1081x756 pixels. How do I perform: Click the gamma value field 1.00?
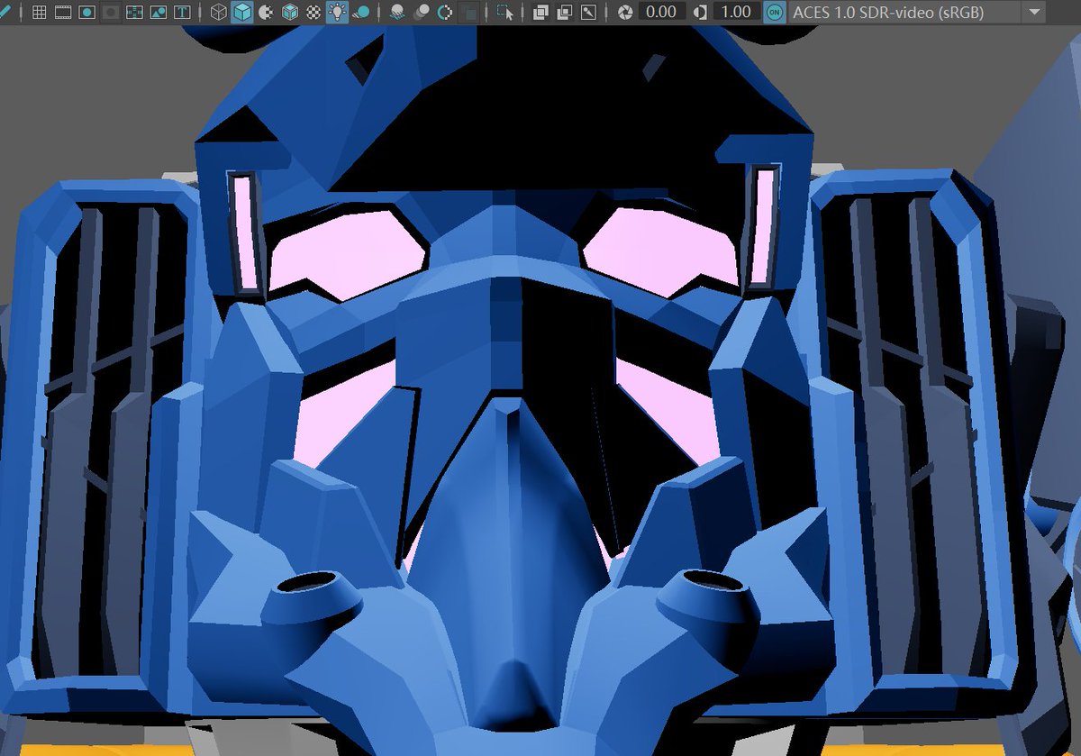pyautogui.click(x=736, y=13)
